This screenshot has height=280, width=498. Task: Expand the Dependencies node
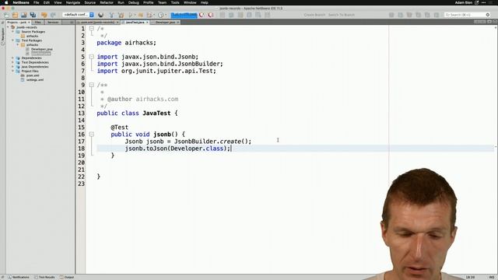tap(13, 58)
